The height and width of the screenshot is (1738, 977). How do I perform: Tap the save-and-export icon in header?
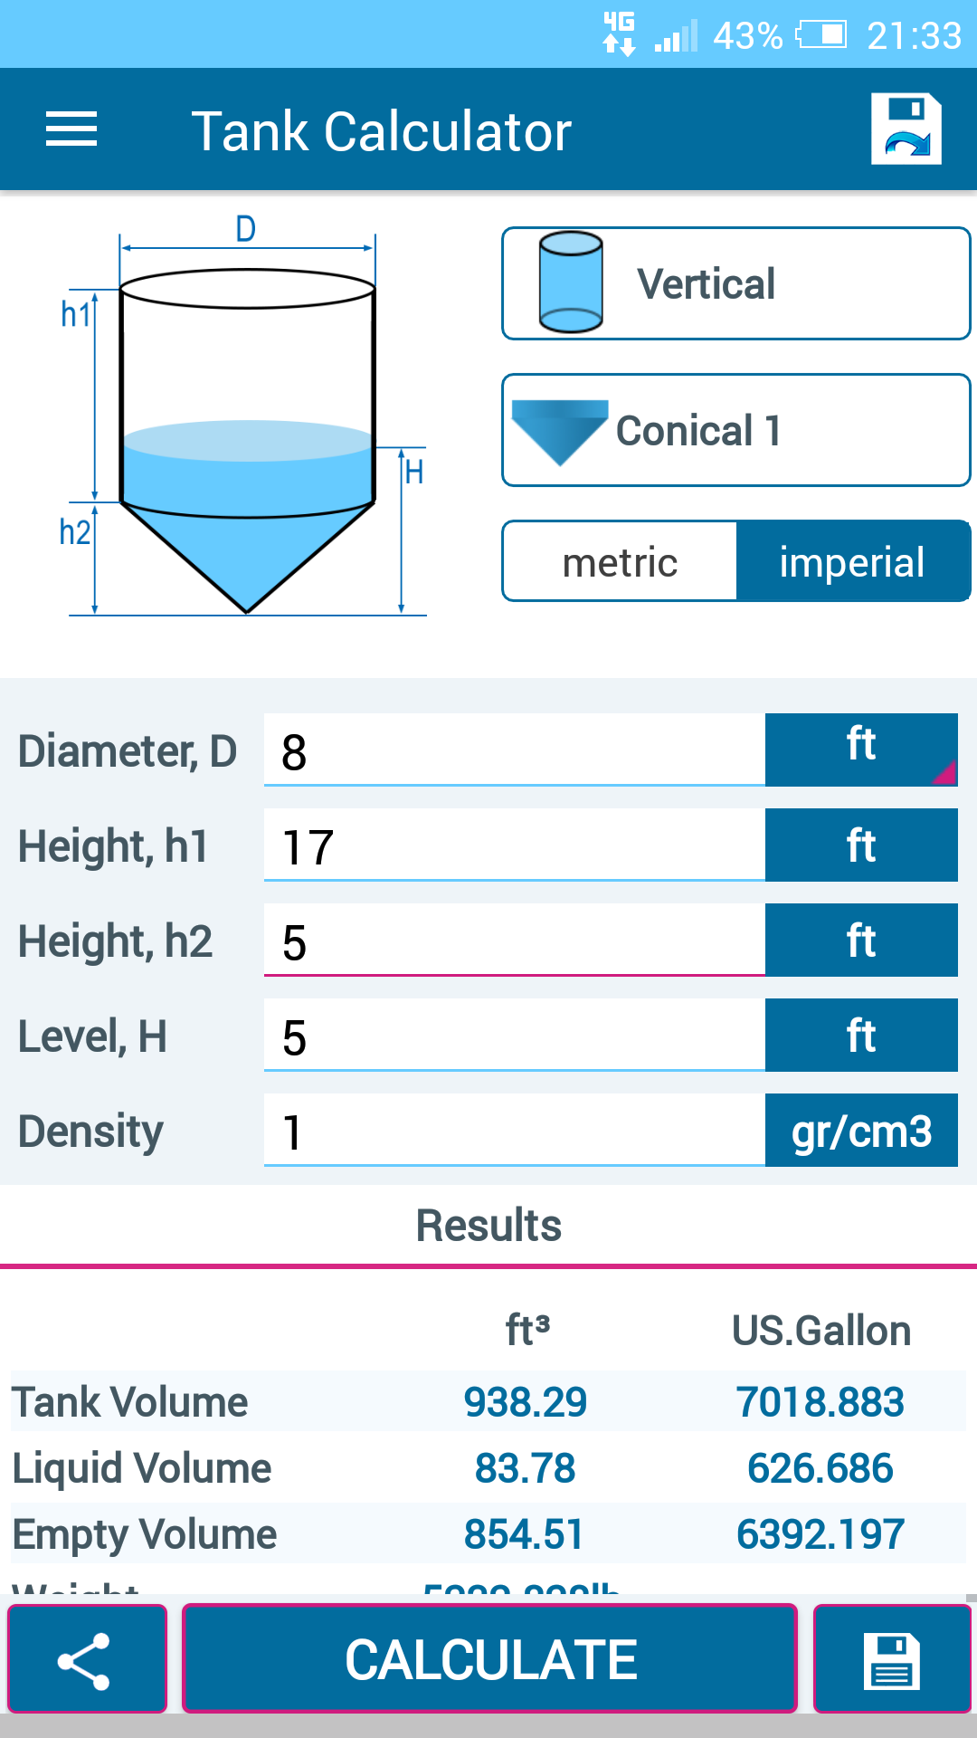[x=906, y=129]
